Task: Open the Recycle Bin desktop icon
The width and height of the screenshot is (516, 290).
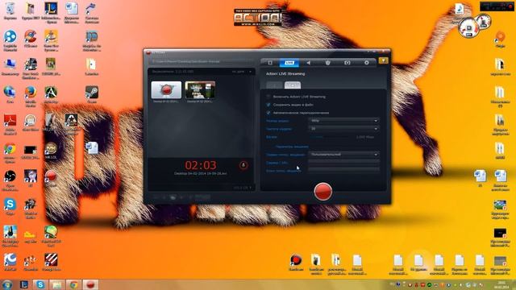Action: [x=10, y=11]
